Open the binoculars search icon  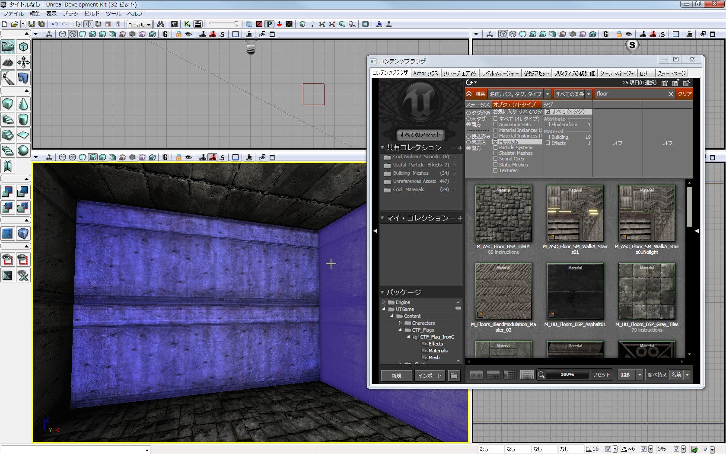[160, 24]
